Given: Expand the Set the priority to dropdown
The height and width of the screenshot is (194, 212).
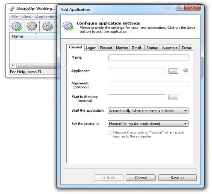Looking at the screenshot, I should pyautogui.click(x=148, y=124).
